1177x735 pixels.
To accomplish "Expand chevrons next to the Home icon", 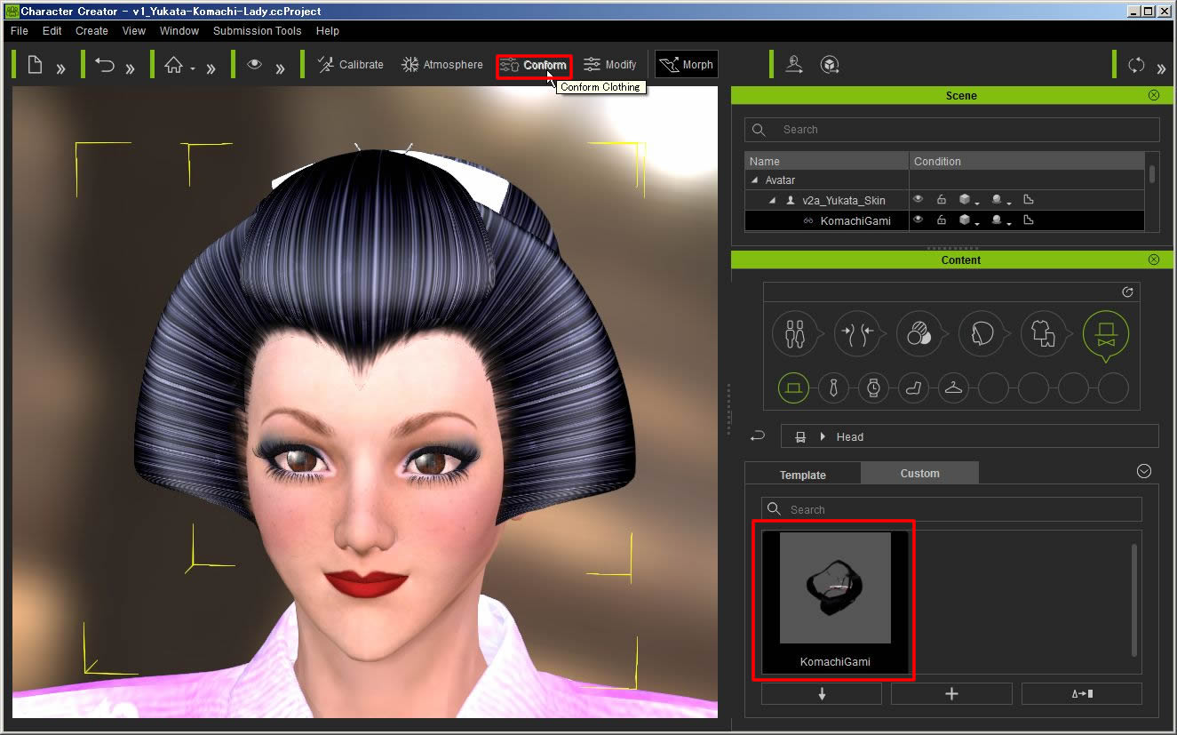I will tap(211, 68).
